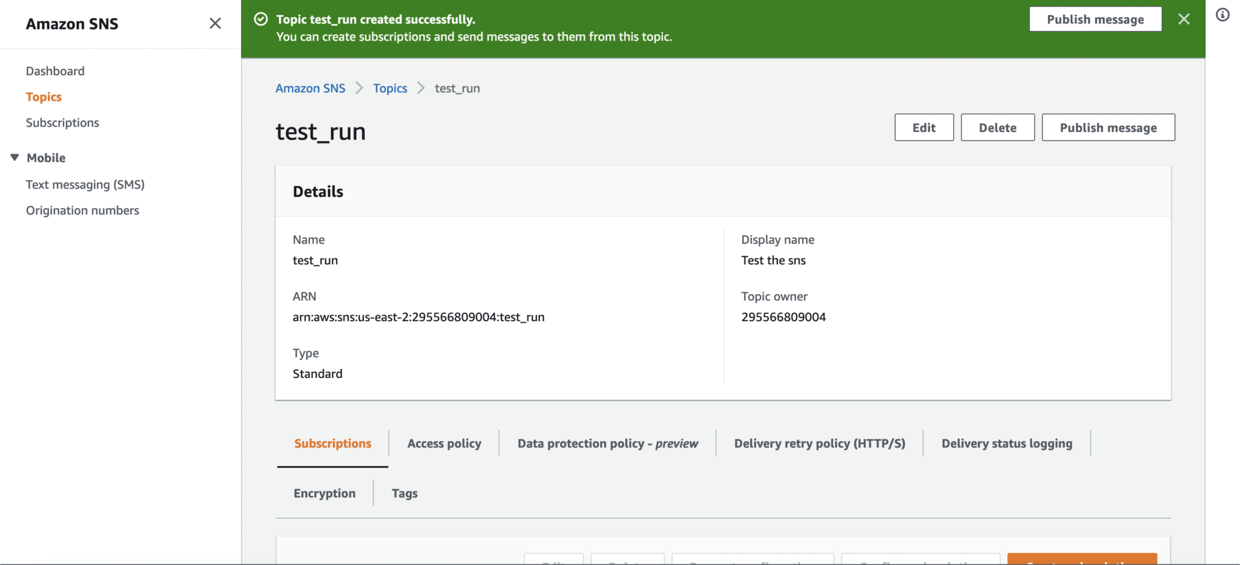Open the Encryption tab

(325, 493)
